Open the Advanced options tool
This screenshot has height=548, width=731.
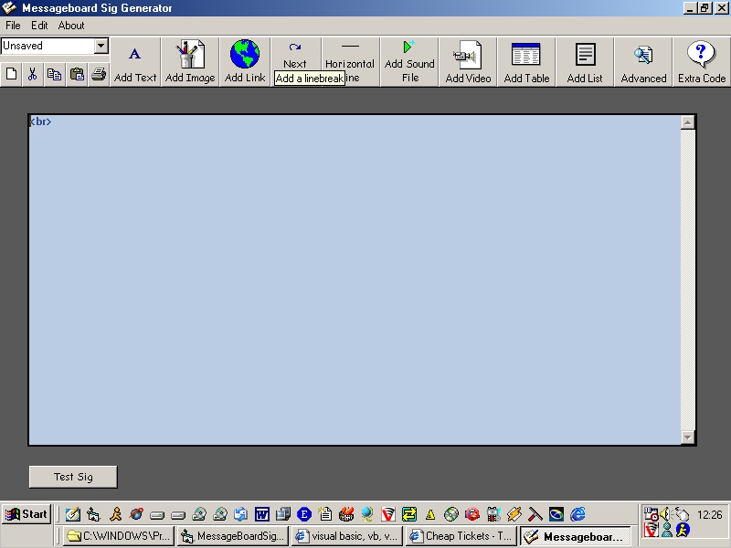pyautogui.click(x=643, y=57)
